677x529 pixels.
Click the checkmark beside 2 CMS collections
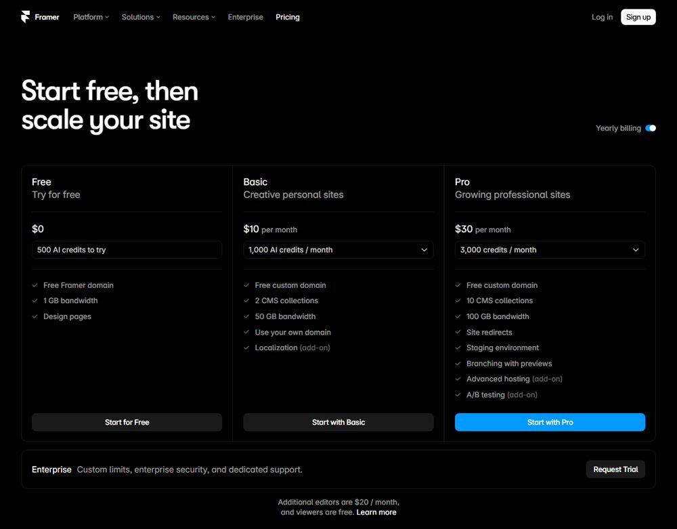(246, 301)
